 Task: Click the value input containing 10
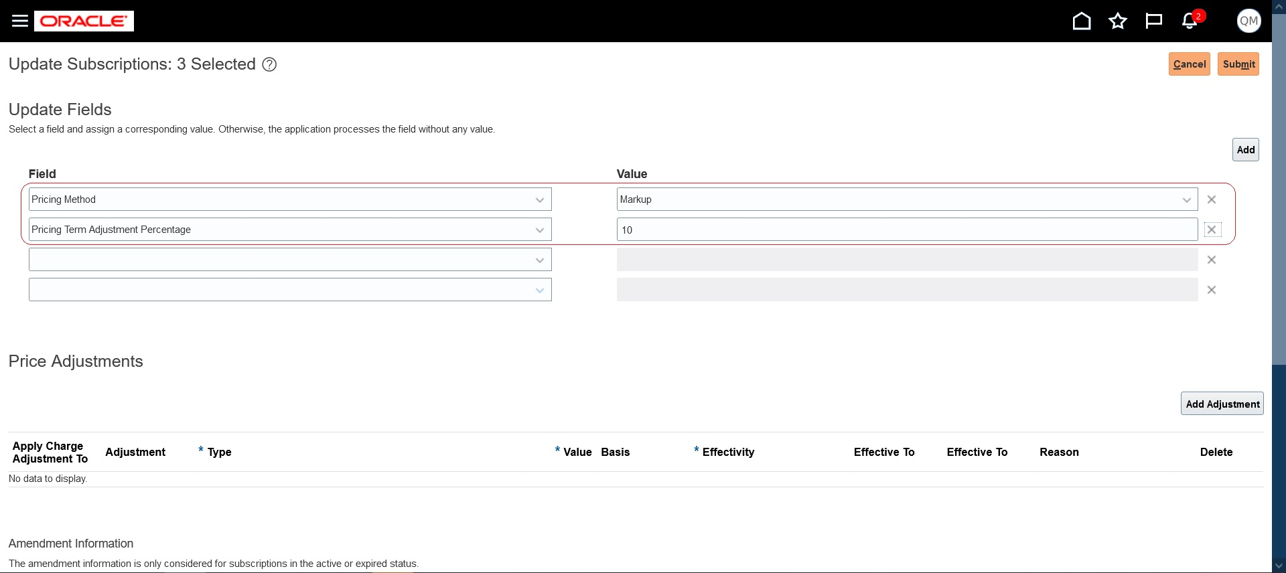[x=907, y=230]
